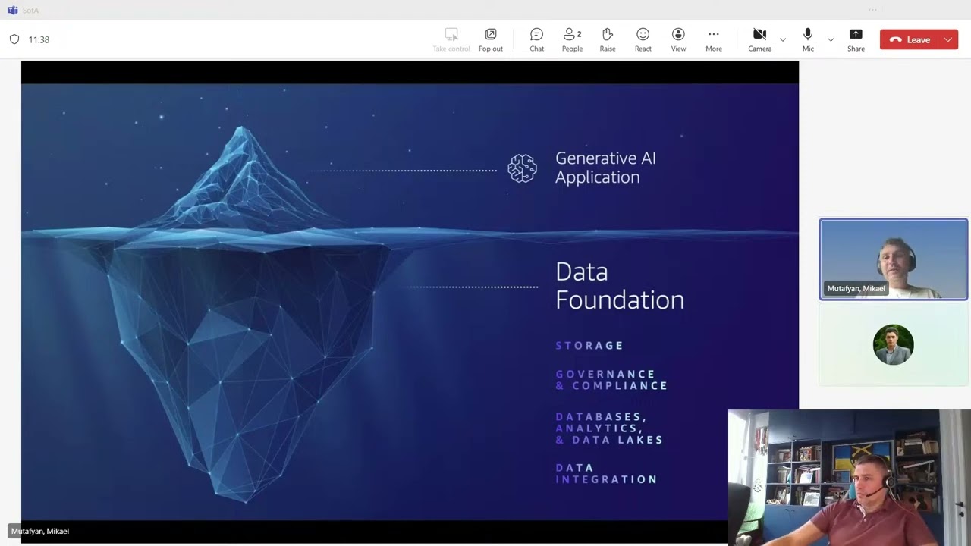971x546 pixels.
Task: Click the shield privacy icon
Action: (x=14, y=39)
